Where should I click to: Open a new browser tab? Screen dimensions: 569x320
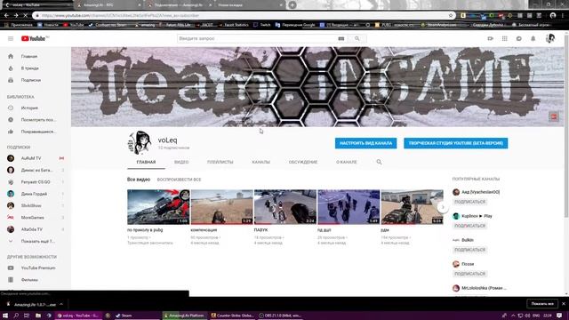click(x=293, y=5)
